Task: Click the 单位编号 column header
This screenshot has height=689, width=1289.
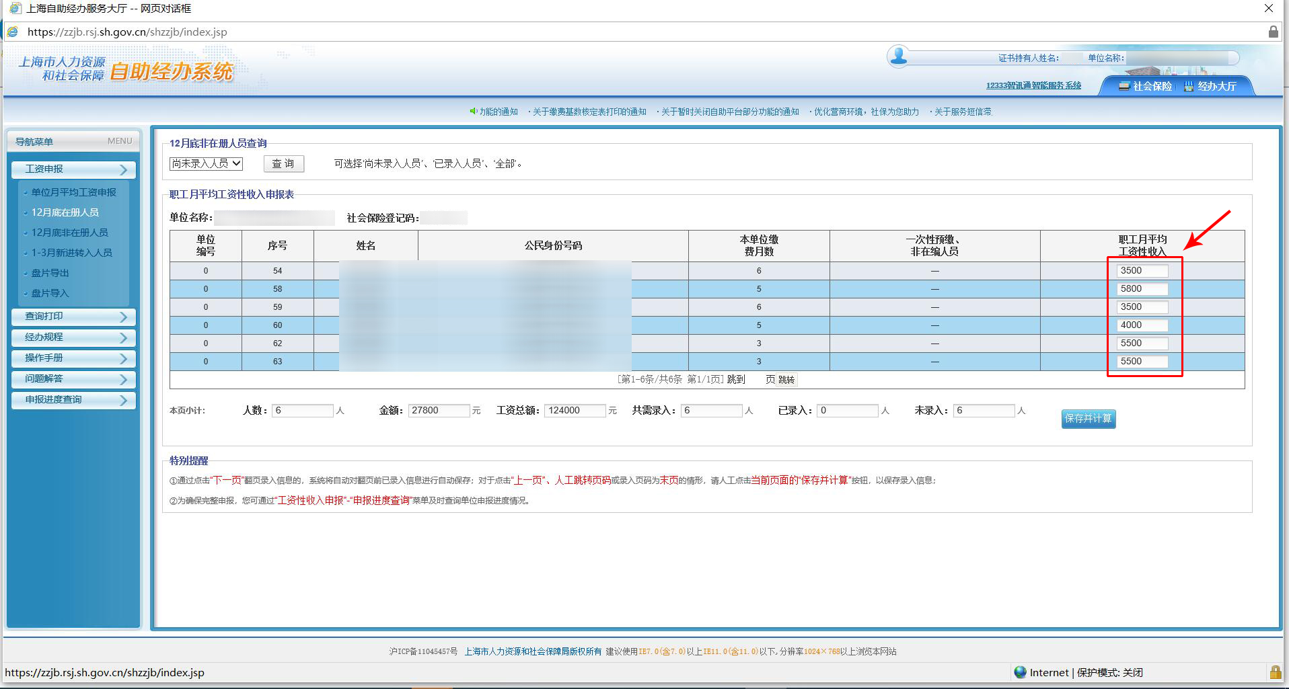Action: point(206,246)
